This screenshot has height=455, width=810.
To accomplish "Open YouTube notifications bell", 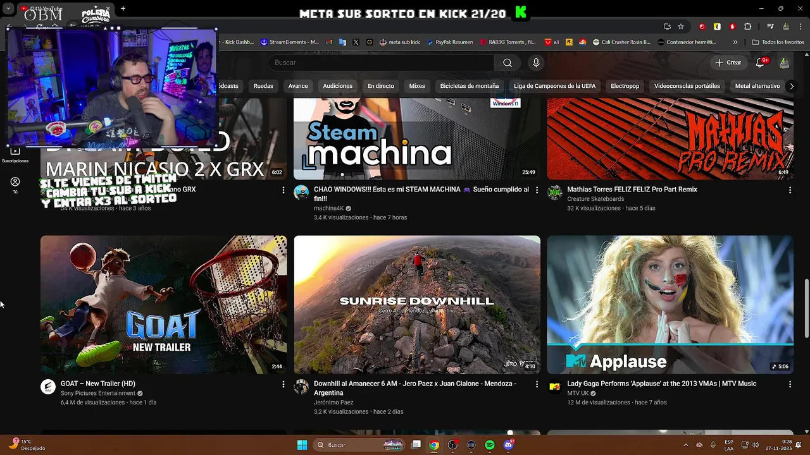I will (760, 63).
